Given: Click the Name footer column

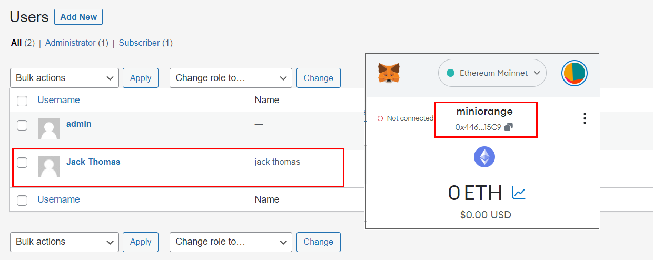Looking at the screenshot, I should [x=267, y=199].
